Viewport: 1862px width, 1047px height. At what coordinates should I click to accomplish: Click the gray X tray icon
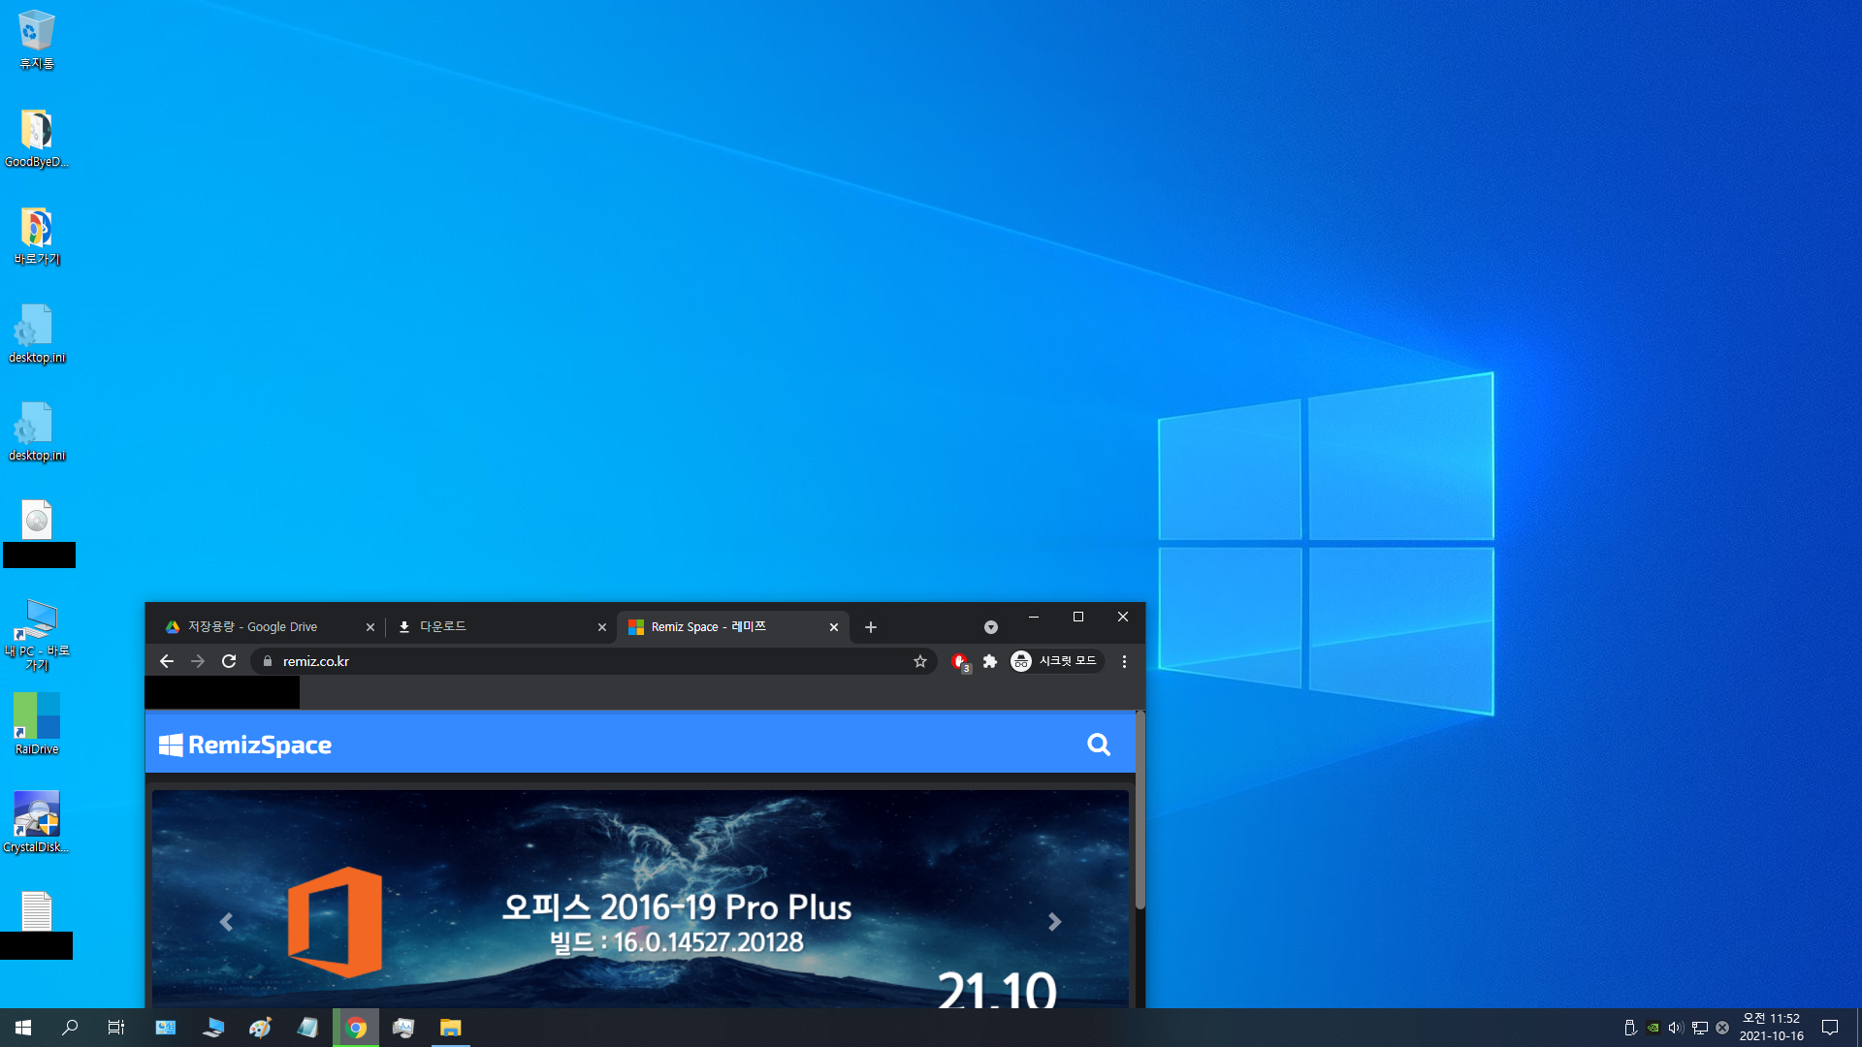(x=1722, y=1028)
